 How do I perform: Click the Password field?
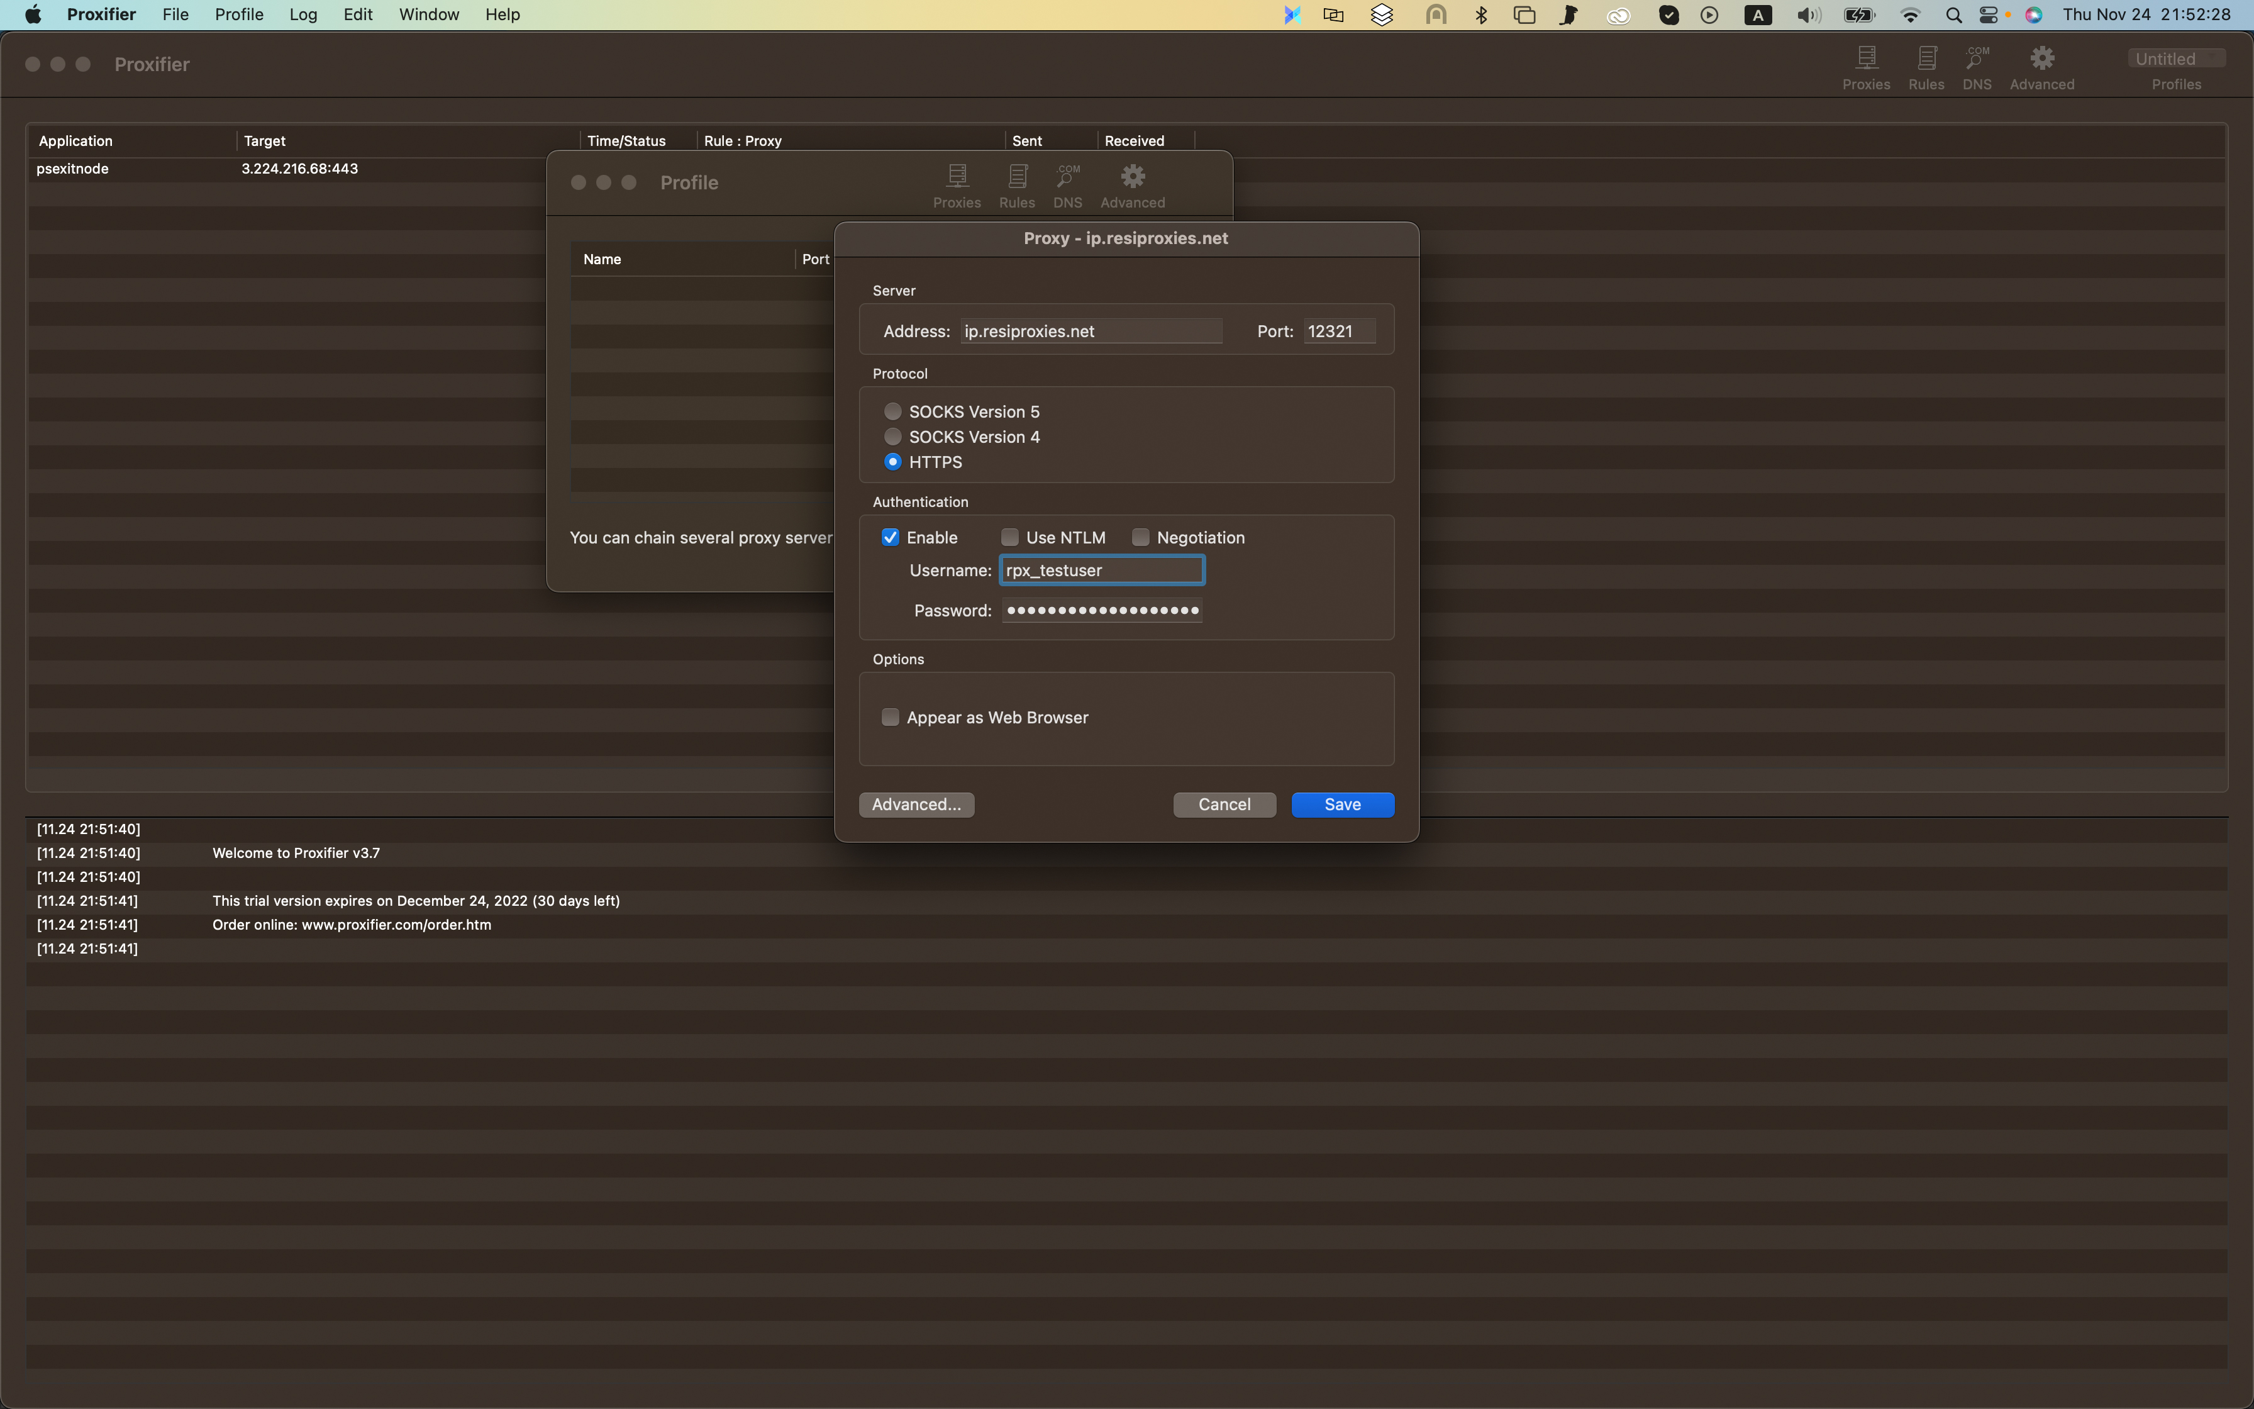[1102, 610]
